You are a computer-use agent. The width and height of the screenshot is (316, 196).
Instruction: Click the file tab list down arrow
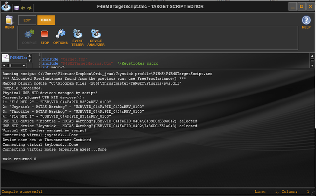(30, 60)
